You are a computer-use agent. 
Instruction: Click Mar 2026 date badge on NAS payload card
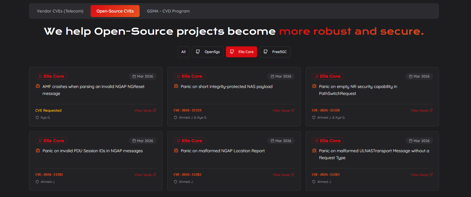(281, 77)
